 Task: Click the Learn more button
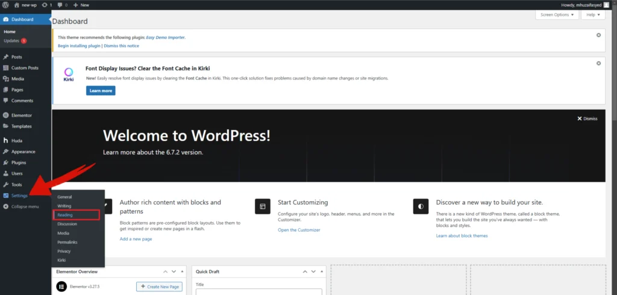pos(101,90)
